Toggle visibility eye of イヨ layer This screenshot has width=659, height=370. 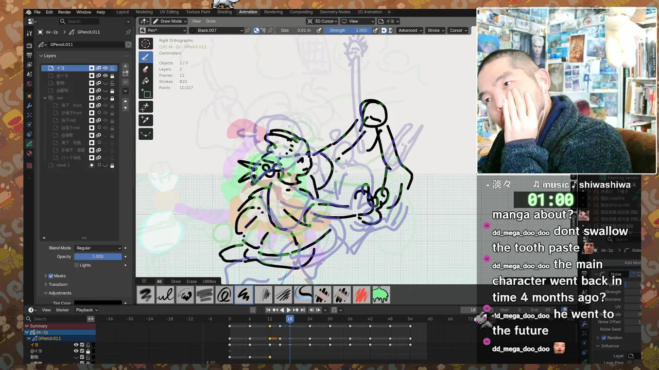[x=106, y=68]
